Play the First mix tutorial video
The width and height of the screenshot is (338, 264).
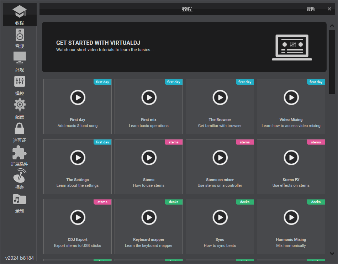pyautogui.click(x=149, y=97)
